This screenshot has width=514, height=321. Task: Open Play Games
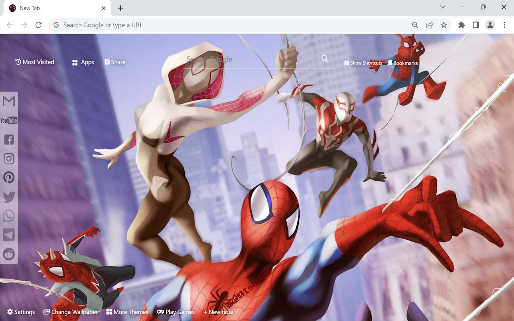175,312
